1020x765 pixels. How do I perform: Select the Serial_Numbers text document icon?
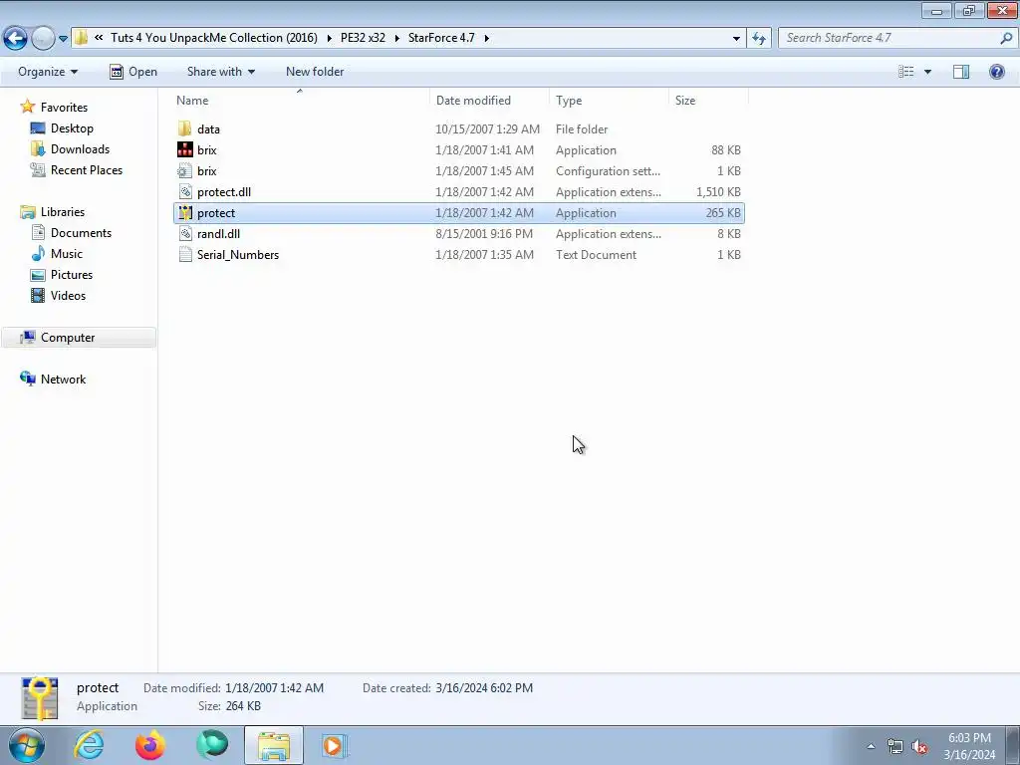(184, 254)
